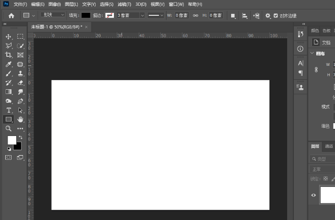Select the Zoom tool
This screenshot has width=335, height=220.
point(8,128)
